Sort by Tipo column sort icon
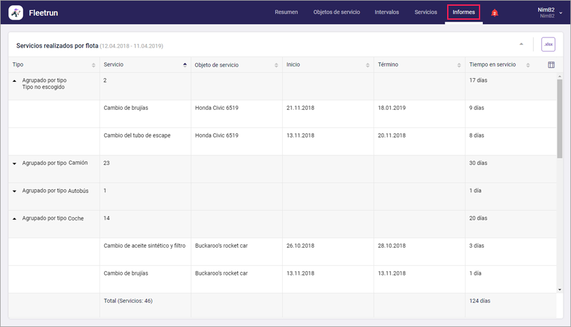The image size is (571, 327). point(94,65)
